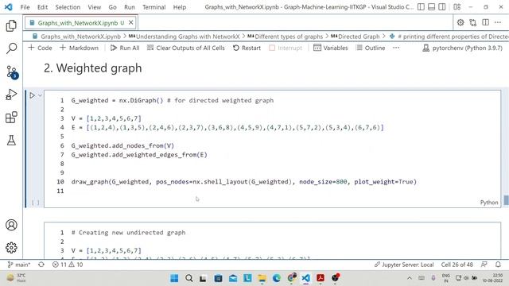The width and height of the screenshot is (509, 286).
Task: Open Adobe Acrobat from taskbar
Action: pyautogui.click(x=321, y=278)
